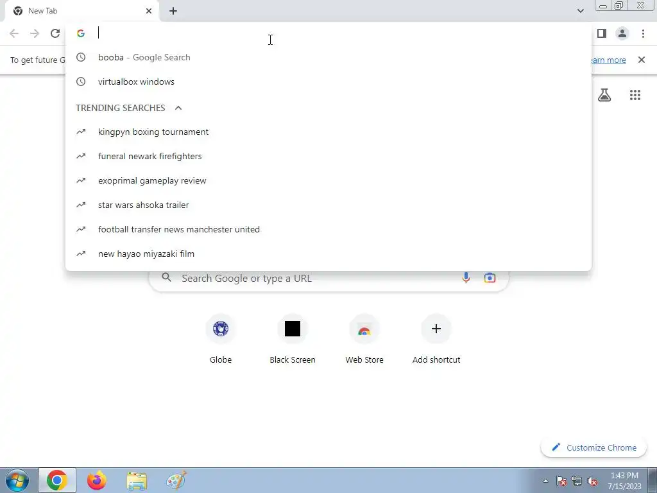
Task: Pick 'football transfer news manchester united'
Action: pos(328,229)
